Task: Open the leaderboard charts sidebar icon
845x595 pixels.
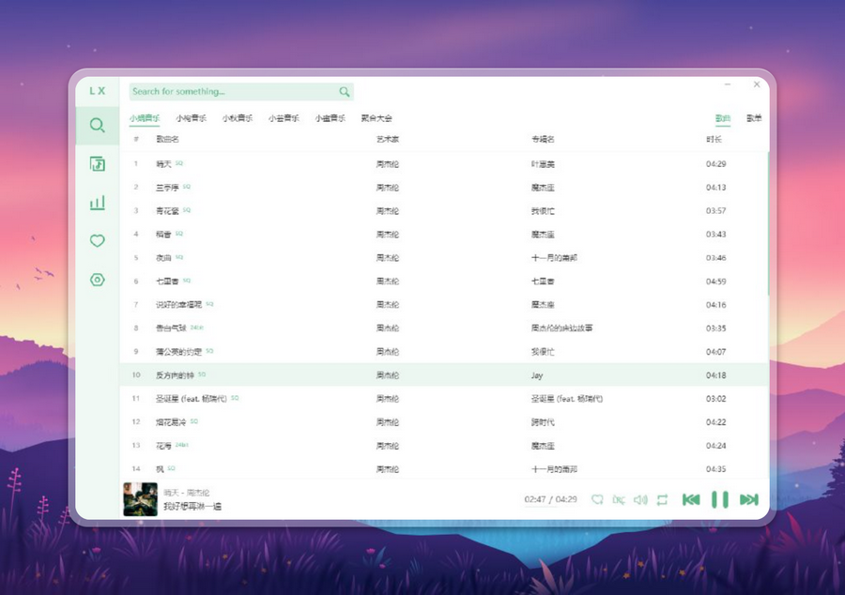Action: [97, 203]
